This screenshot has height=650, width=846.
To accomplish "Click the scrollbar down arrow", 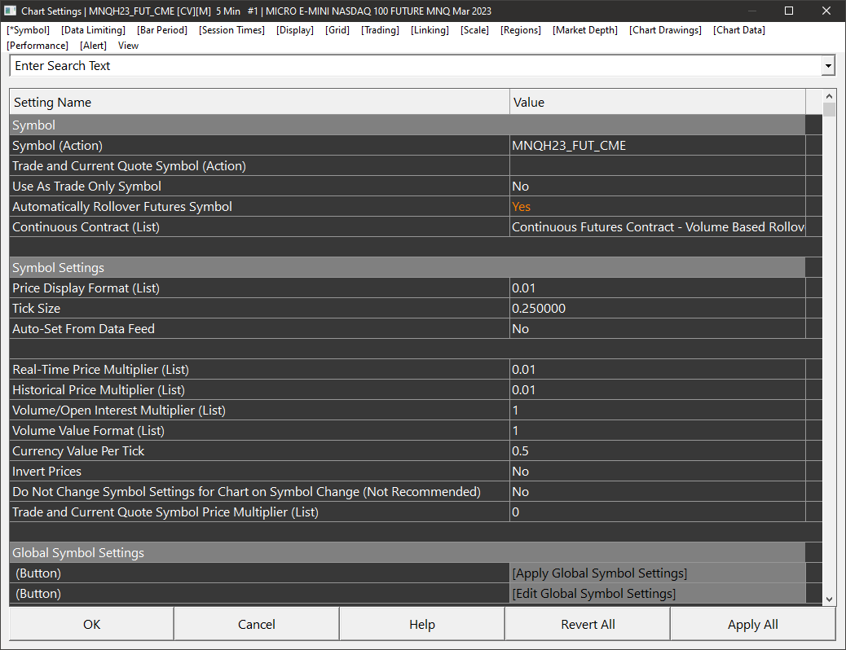I will click(829, 599).
